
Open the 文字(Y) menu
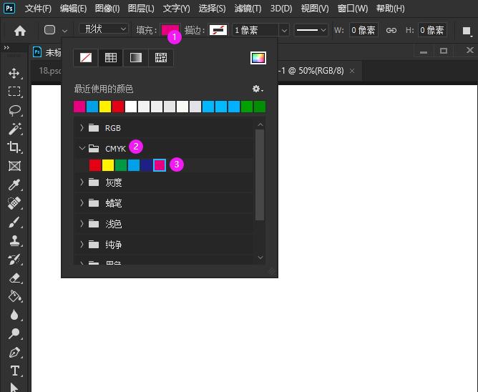coord(176,9)
